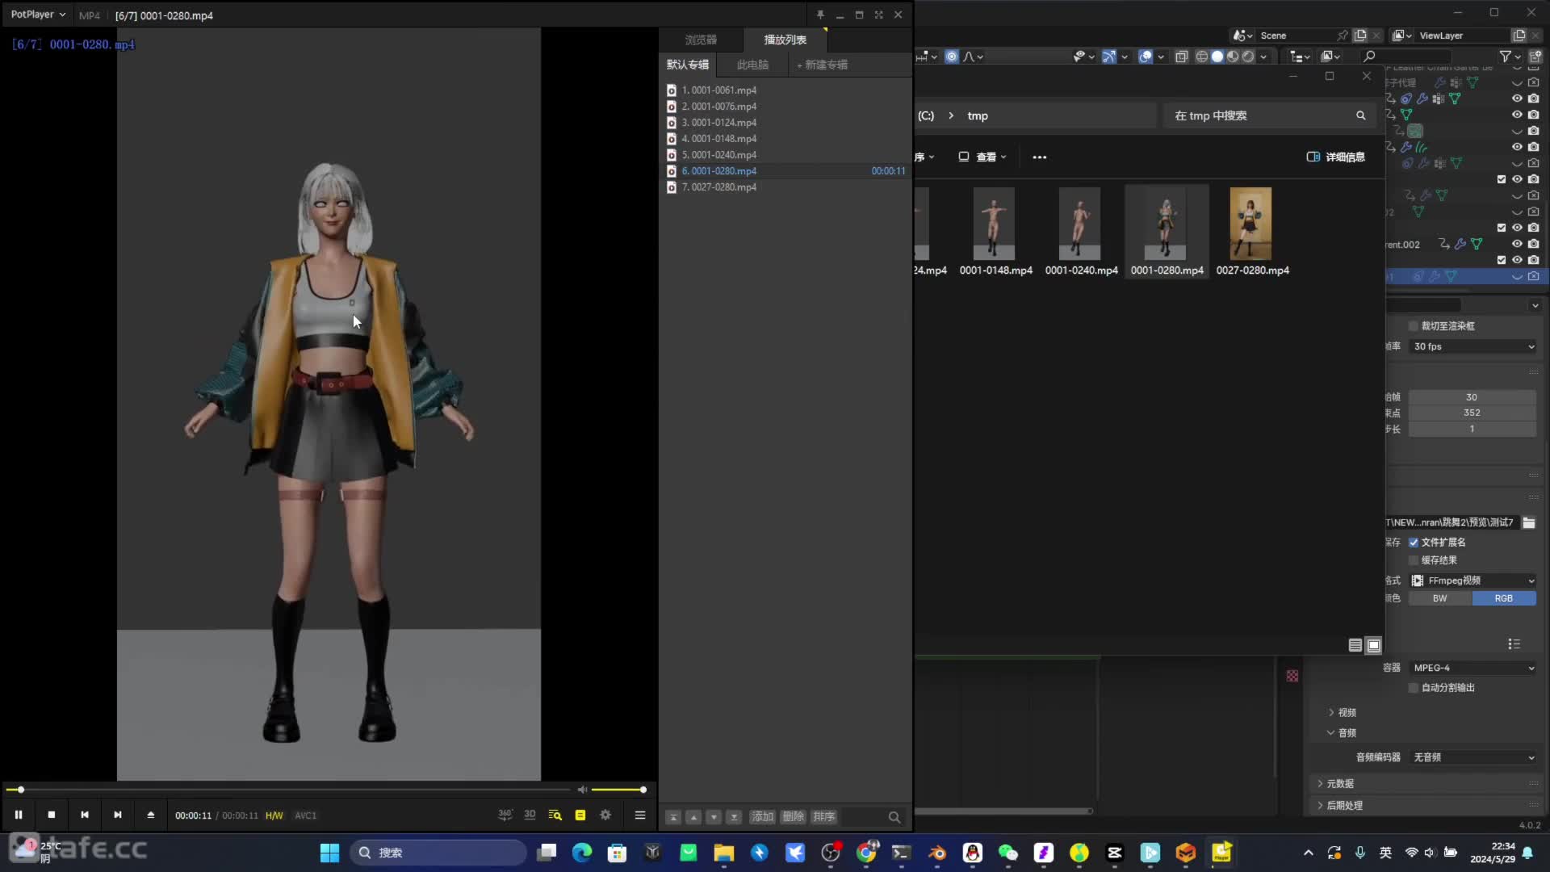
Task: Enable the 缓存结果 checkbox
Action: (1414, 560)
